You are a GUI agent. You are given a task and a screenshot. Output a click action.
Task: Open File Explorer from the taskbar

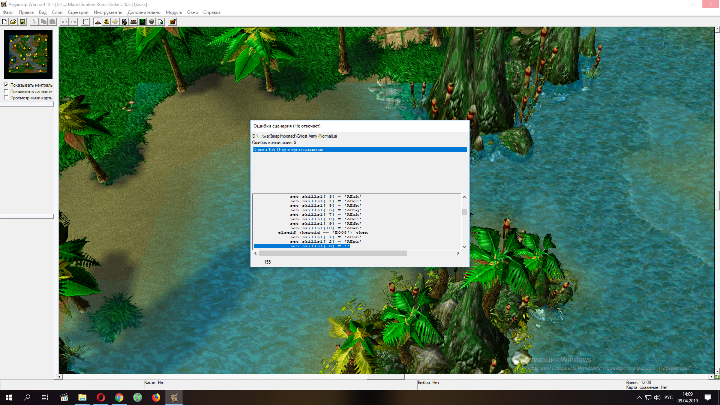click(82, 397)
